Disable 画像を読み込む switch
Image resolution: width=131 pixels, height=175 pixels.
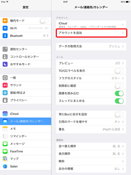click(119, 94)
